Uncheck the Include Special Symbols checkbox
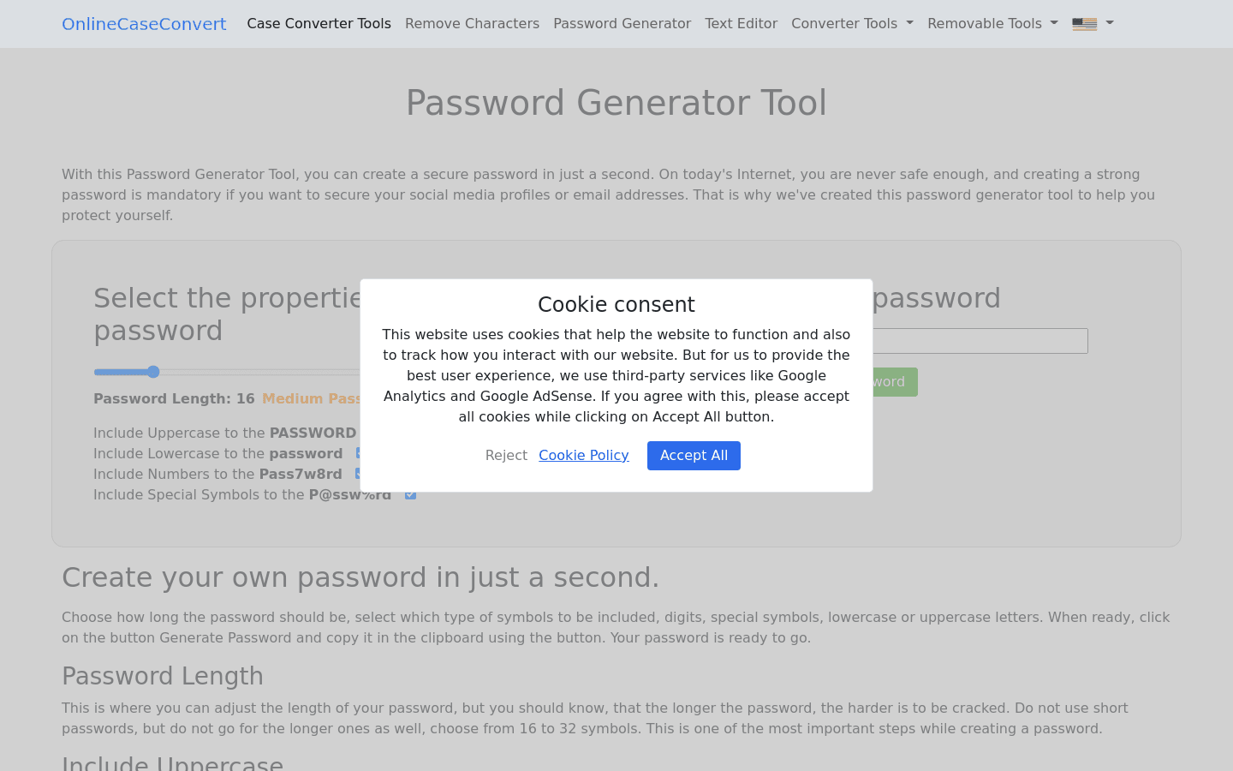The image size is (1233, 771). (410, 494)
